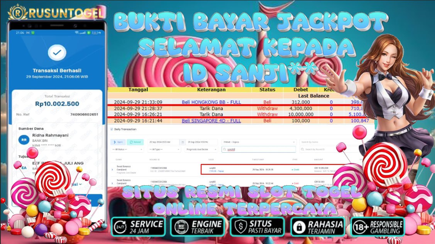Image resolution: width=435 pixels, height=244 pixels.
Task: Click the date 2024-09-29 21:33:09
Action: (x=138, y=102)
